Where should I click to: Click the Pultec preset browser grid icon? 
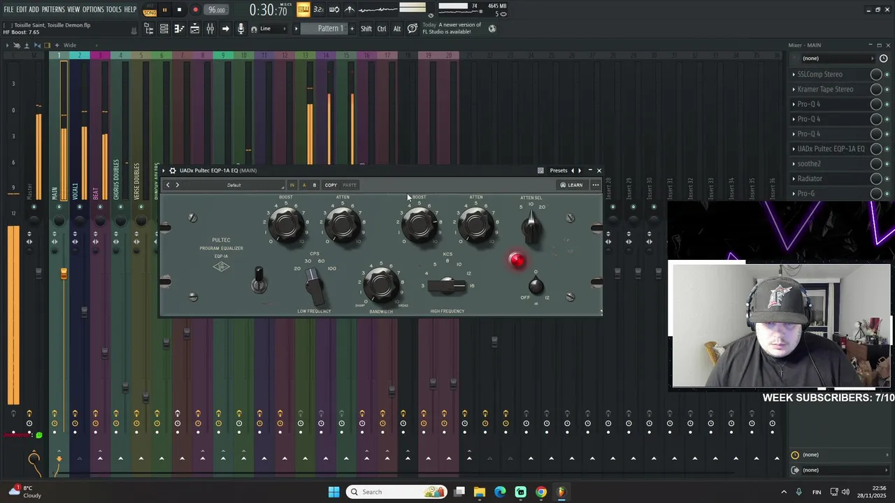tap(540, 170)
